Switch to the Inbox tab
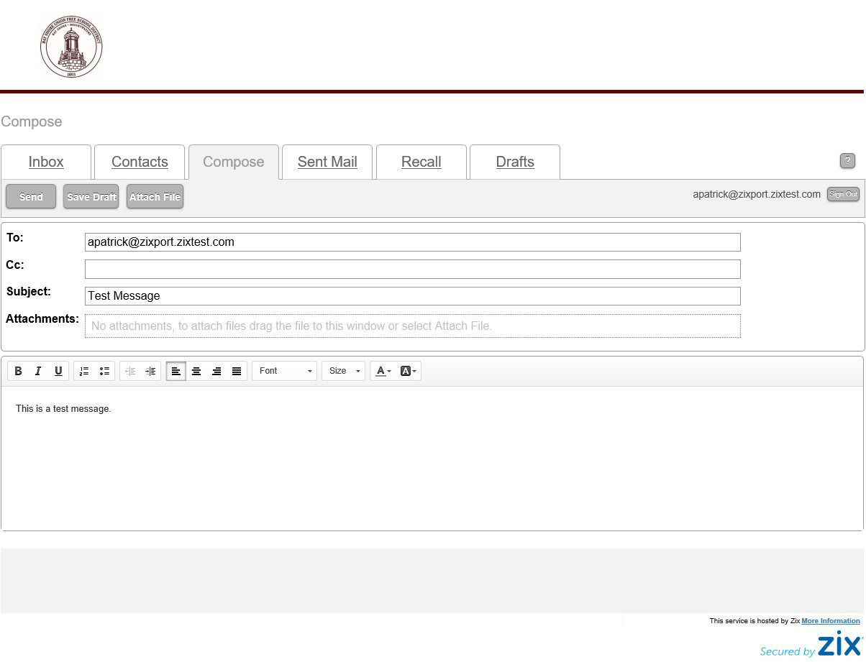 (x=46, y=162)
